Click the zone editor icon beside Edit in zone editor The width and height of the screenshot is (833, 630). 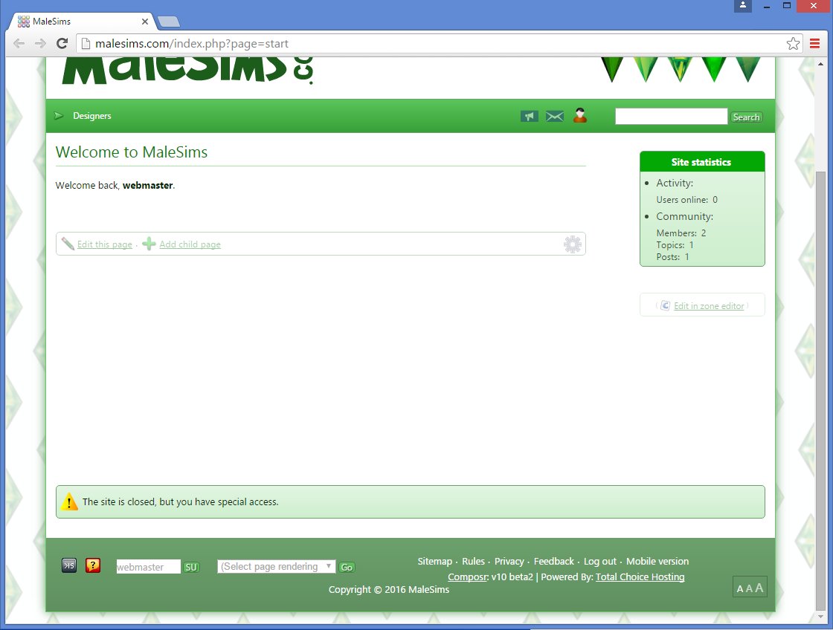pyautogui.click(x=665, y=305)
